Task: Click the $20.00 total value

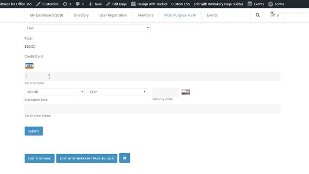Action: 30,46
